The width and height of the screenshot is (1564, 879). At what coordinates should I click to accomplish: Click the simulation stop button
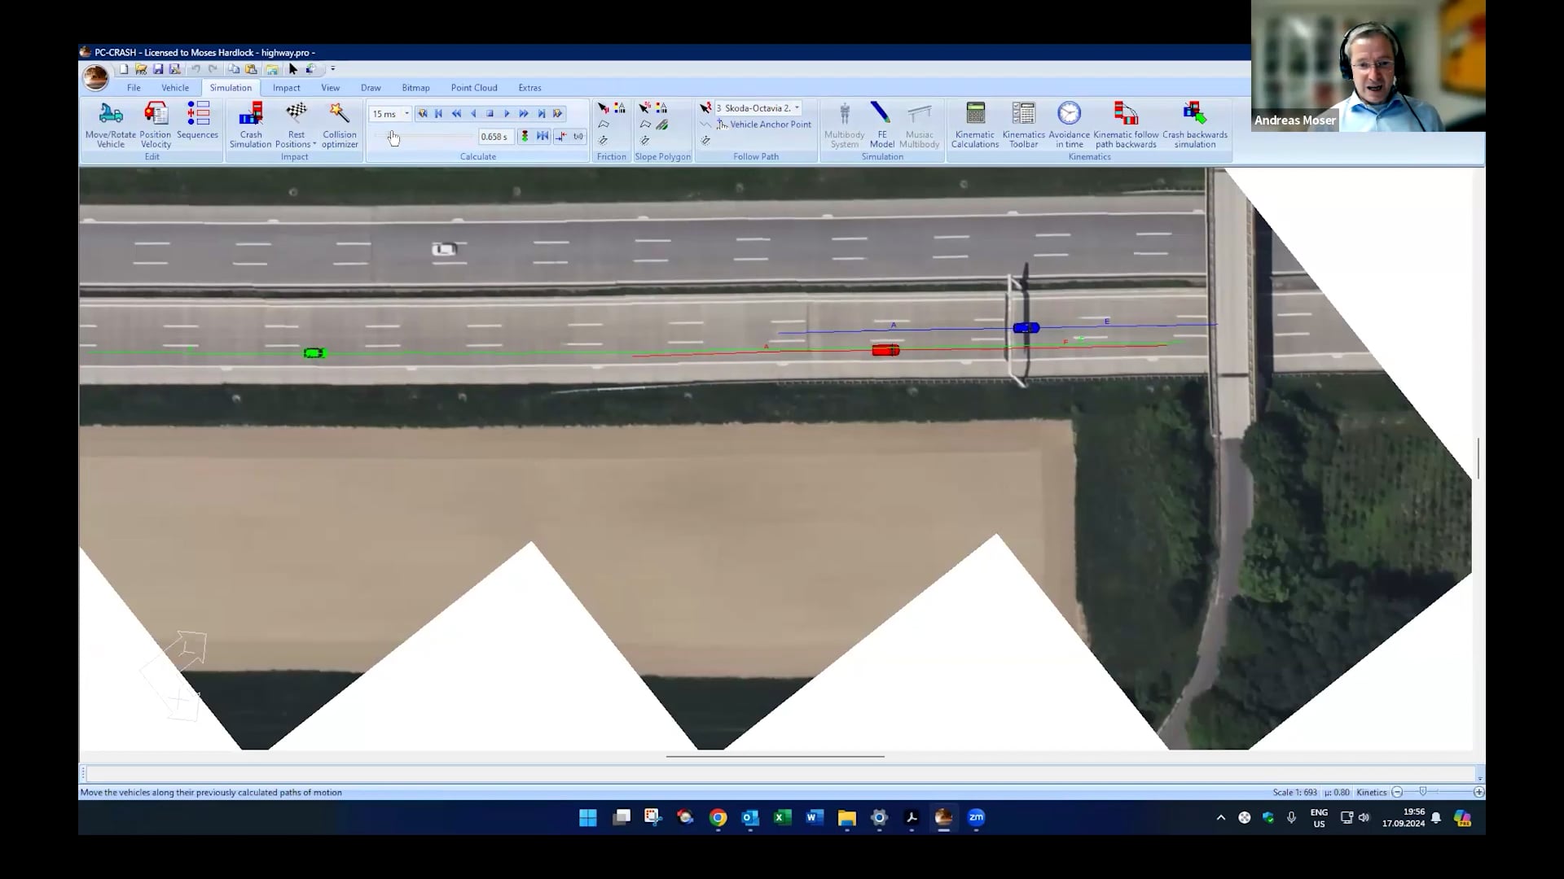click(490, 114)
